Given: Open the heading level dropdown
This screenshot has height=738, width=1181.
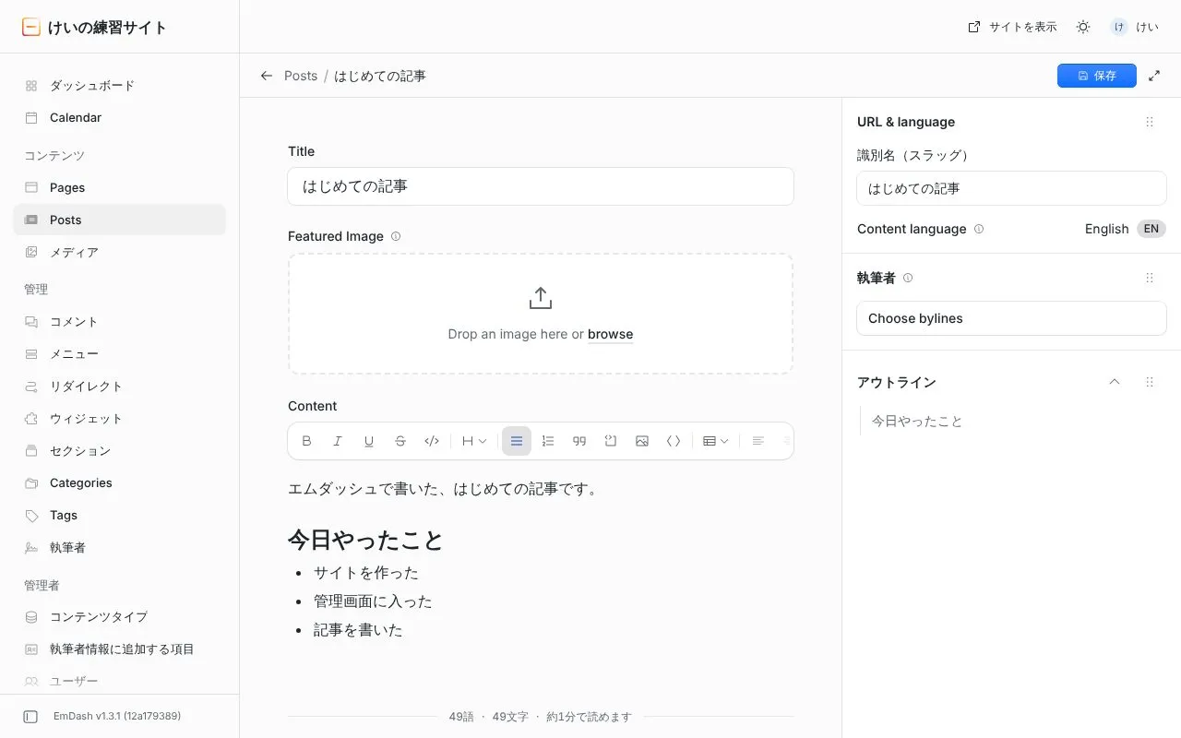Looking at the screenshot, I should click(x=474, y=441).
